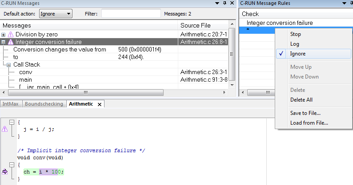The width and height of the screenshot is (353, 185).
Task: Click into the Filter text field
Action: (x=131, y=13)
